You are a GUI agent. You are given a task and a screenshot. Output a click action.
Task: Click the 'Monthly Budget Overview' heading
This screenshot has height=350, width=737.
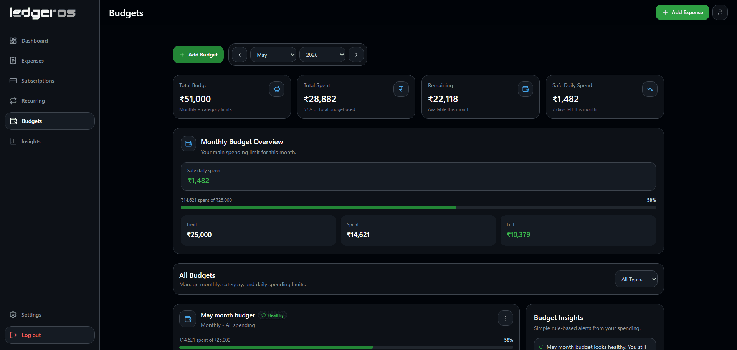[x=242, y=142]
